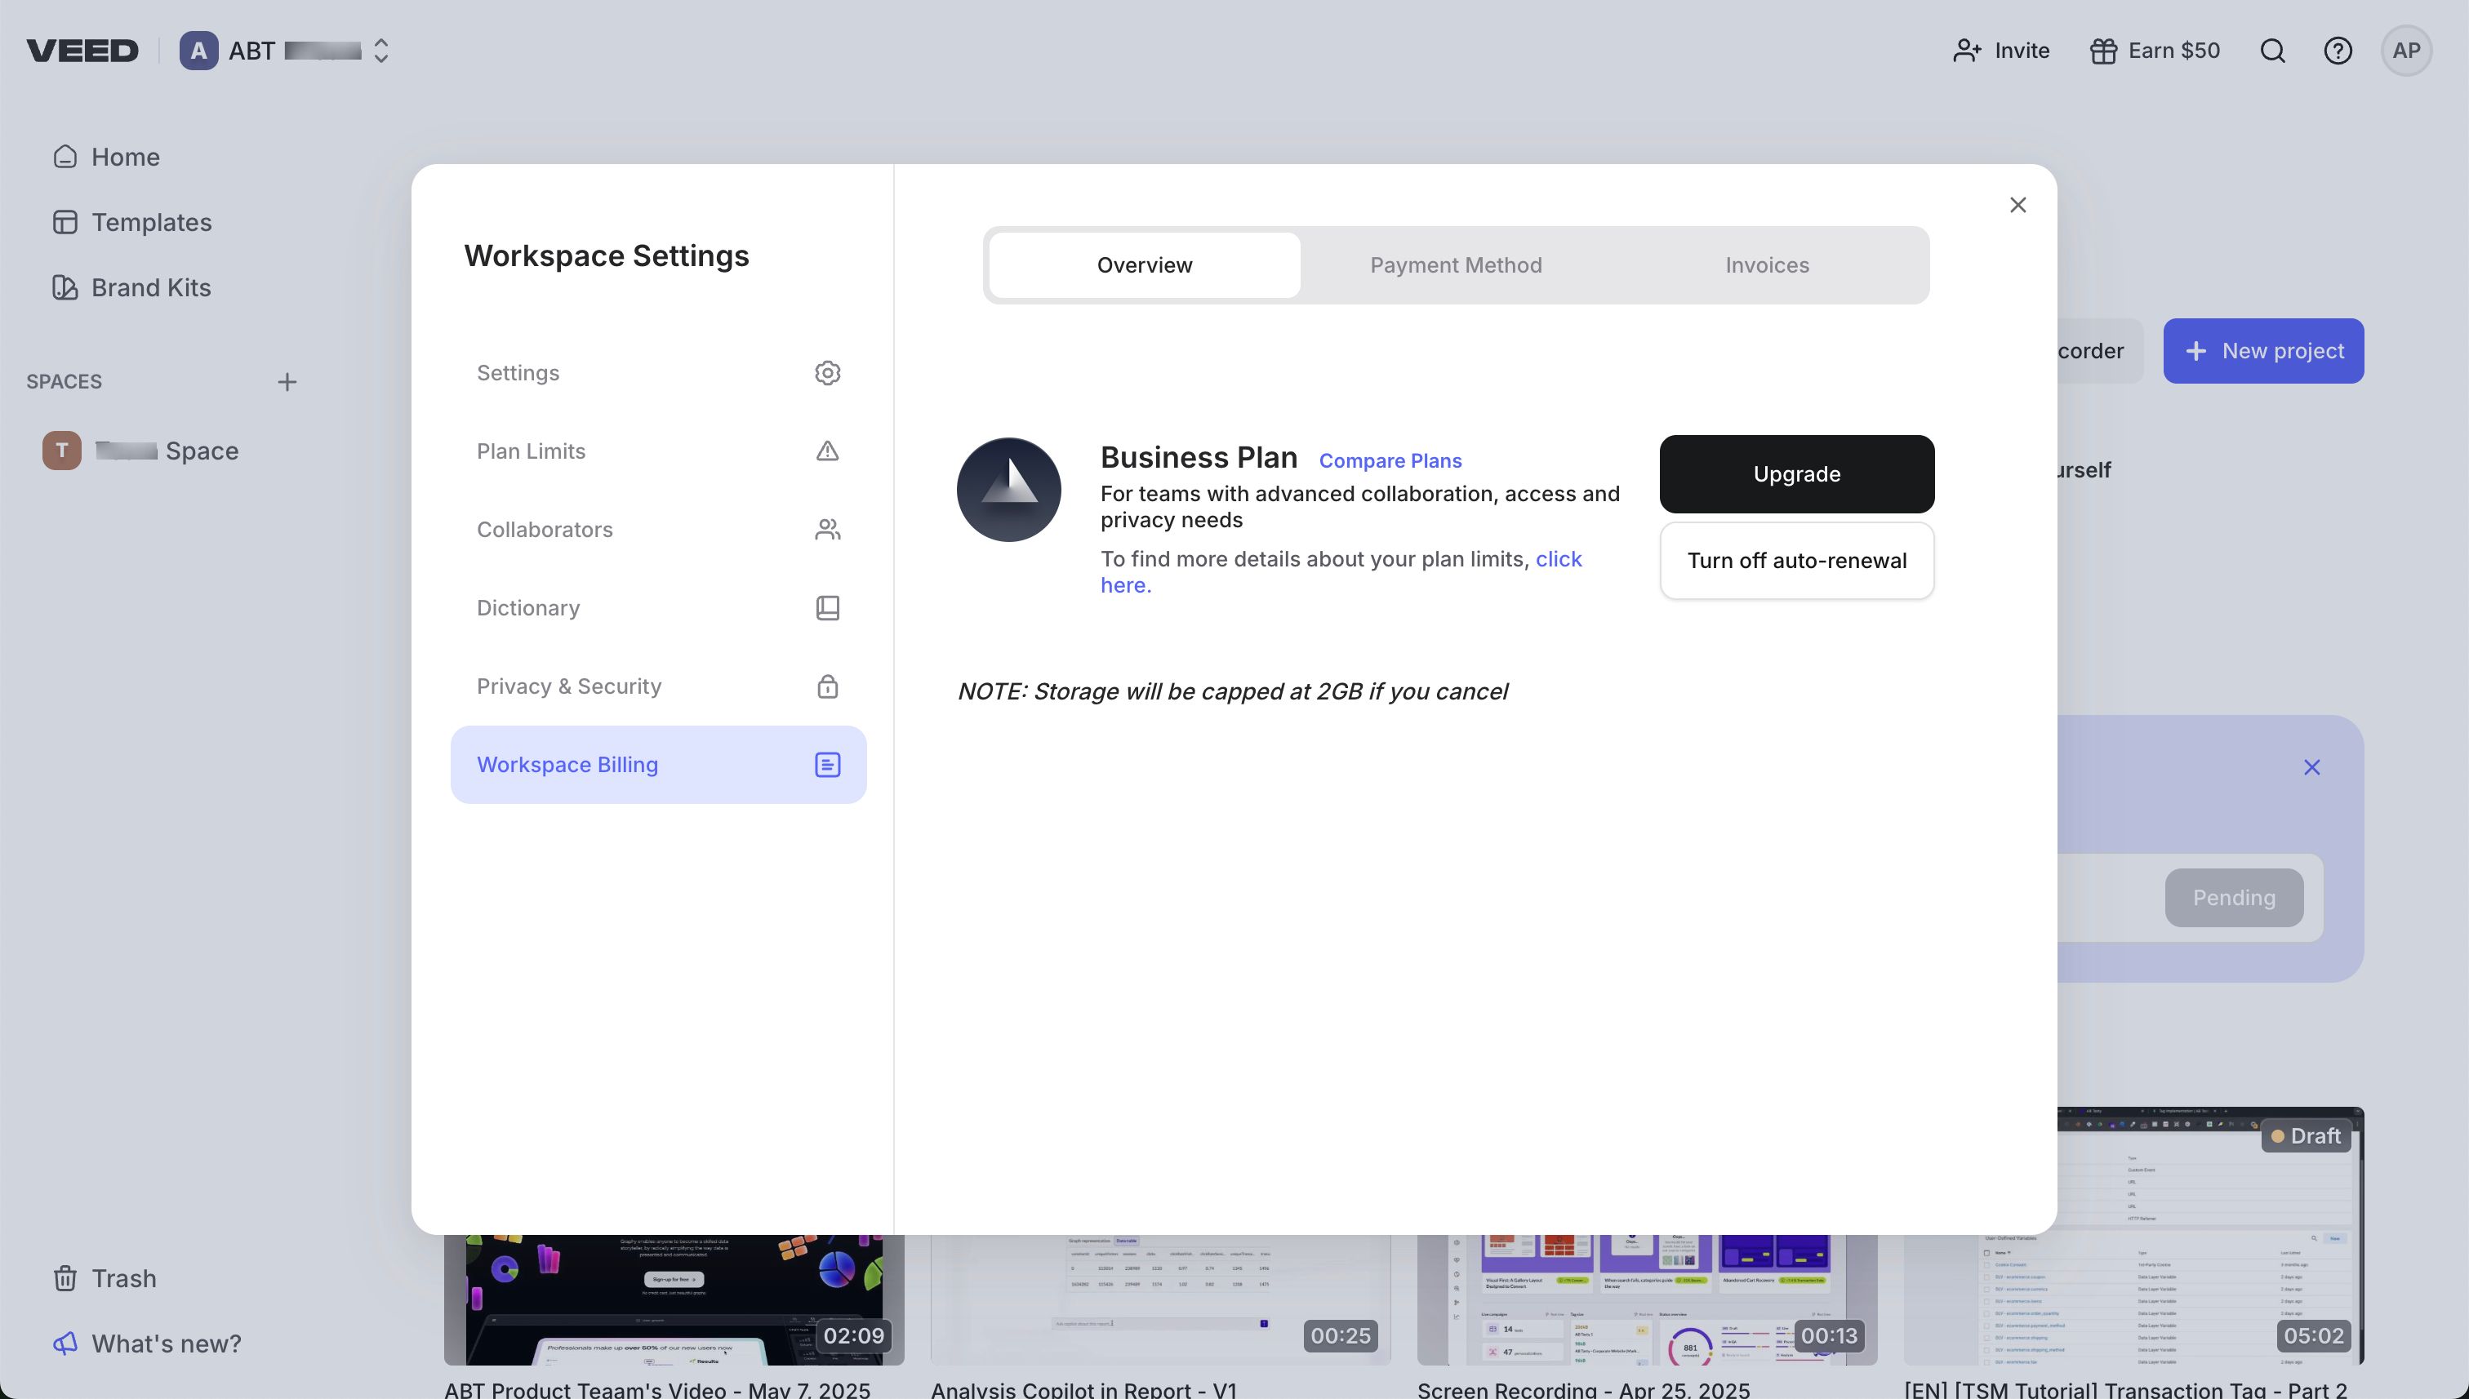Viewport: 2469px width, 1399px height.
Task: Open Screen Recording Apr 25 thumbnail
Action: tap(1646, 1299)
